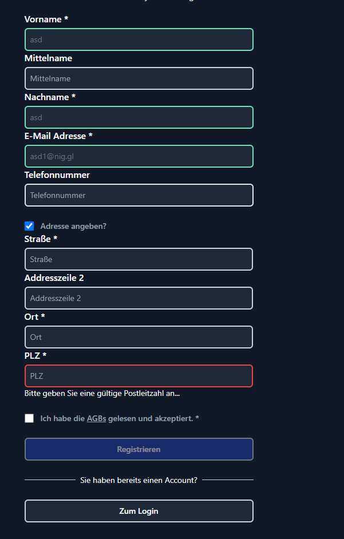Select the Addresszeile 2 text field
The height and width of the screenshot is (539, 344).
click(139, 298)
